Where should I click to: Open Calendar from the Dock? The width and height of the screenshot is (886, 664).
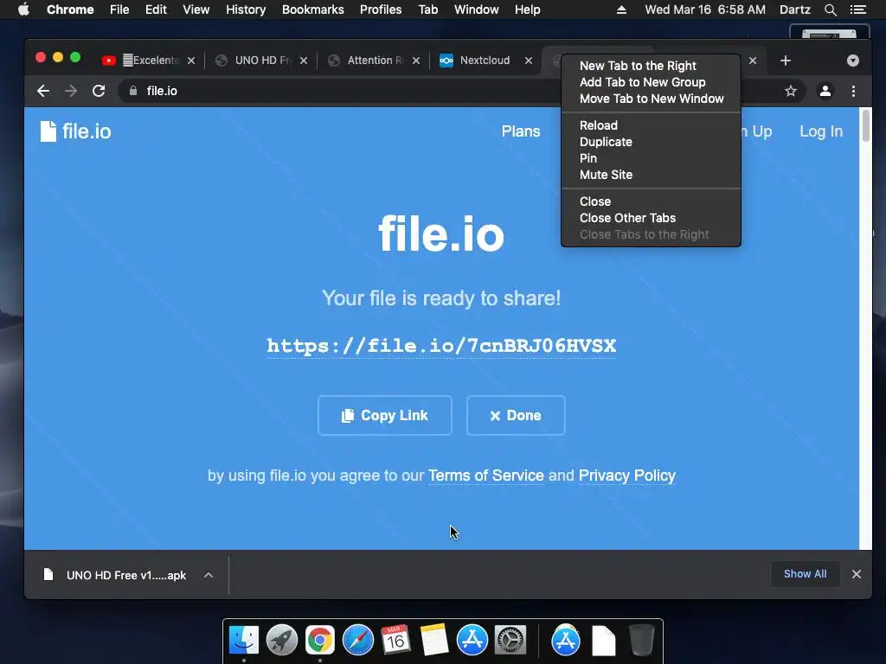pyautogui.click(x=395, y=641)
